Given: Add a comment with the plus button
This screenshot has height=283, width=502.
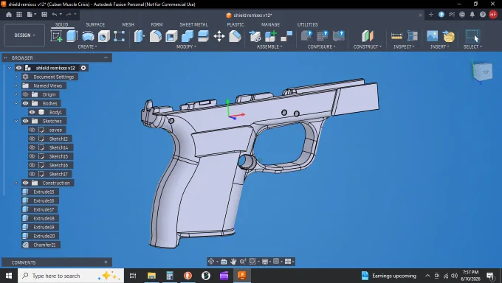Looking at the screenshot, I should [x=106, y=262].
